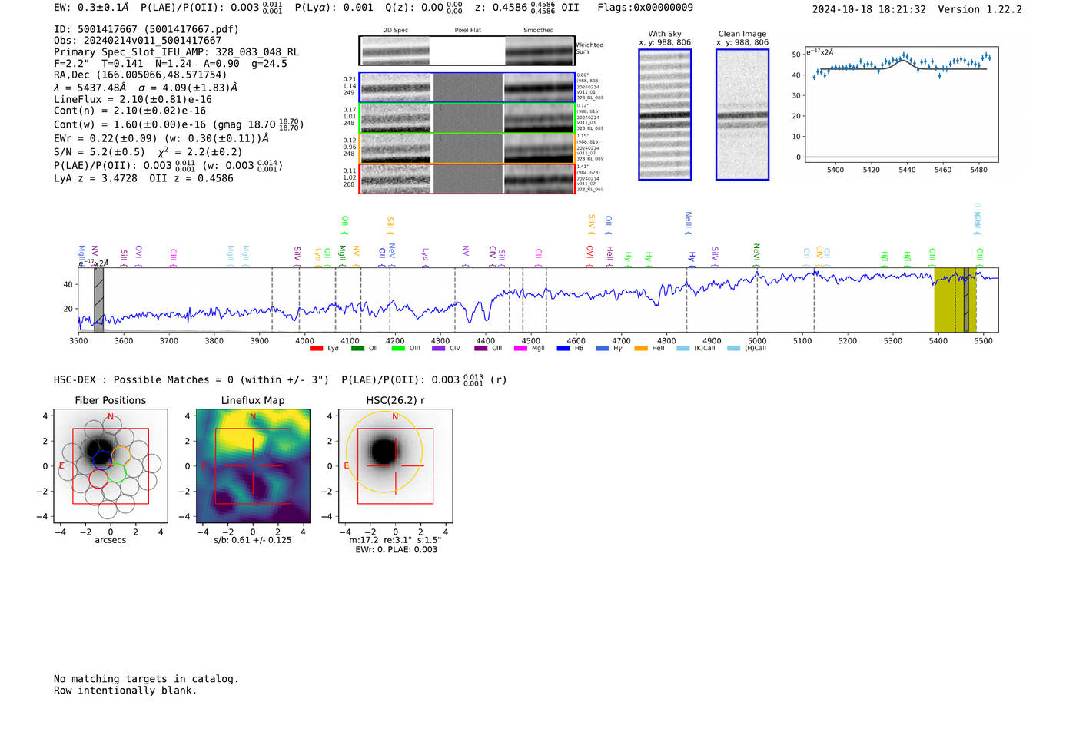Click the header z: 0.4586 OII value
Image resolution: width=1076 pixels, height=732 pixels.
point(526,8)
